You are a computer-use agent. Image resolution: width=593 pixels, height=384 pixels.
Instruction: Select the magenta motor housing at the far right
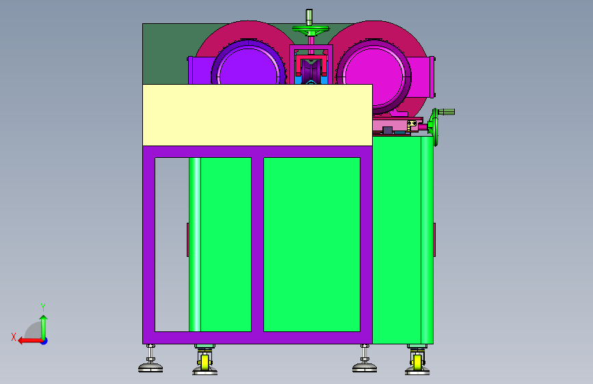421,77
